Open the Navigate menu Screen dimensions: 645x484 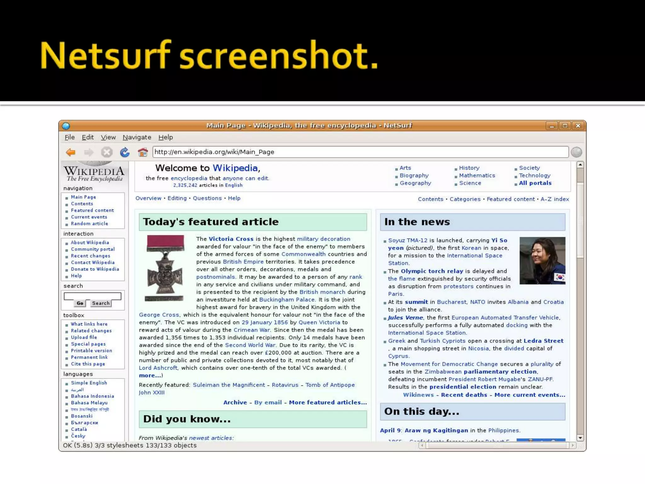[x=137, y=137]
